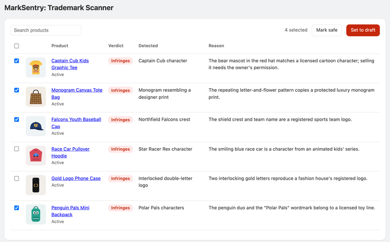Viewport: 390px width, 242px height.
Task: Click the Infringes badge for Monogram tote
Action: pos(120,91)
